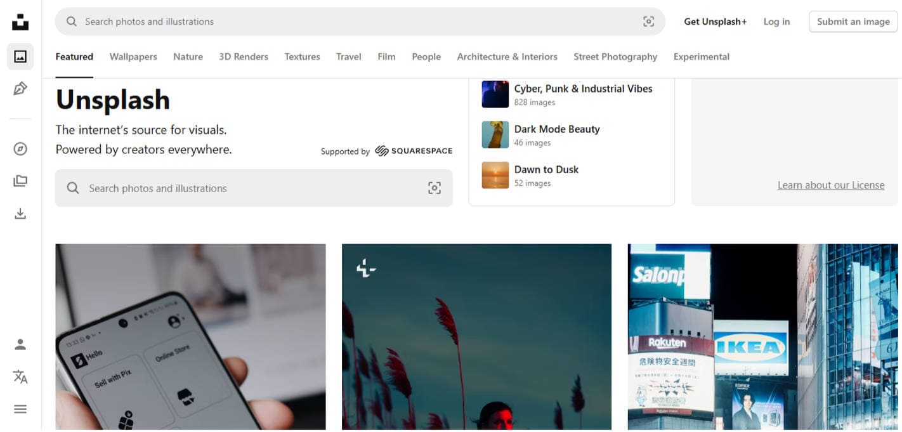Screen dimensions: 902x432
Task: Open Learn about our License link
Action: point(831,185)
